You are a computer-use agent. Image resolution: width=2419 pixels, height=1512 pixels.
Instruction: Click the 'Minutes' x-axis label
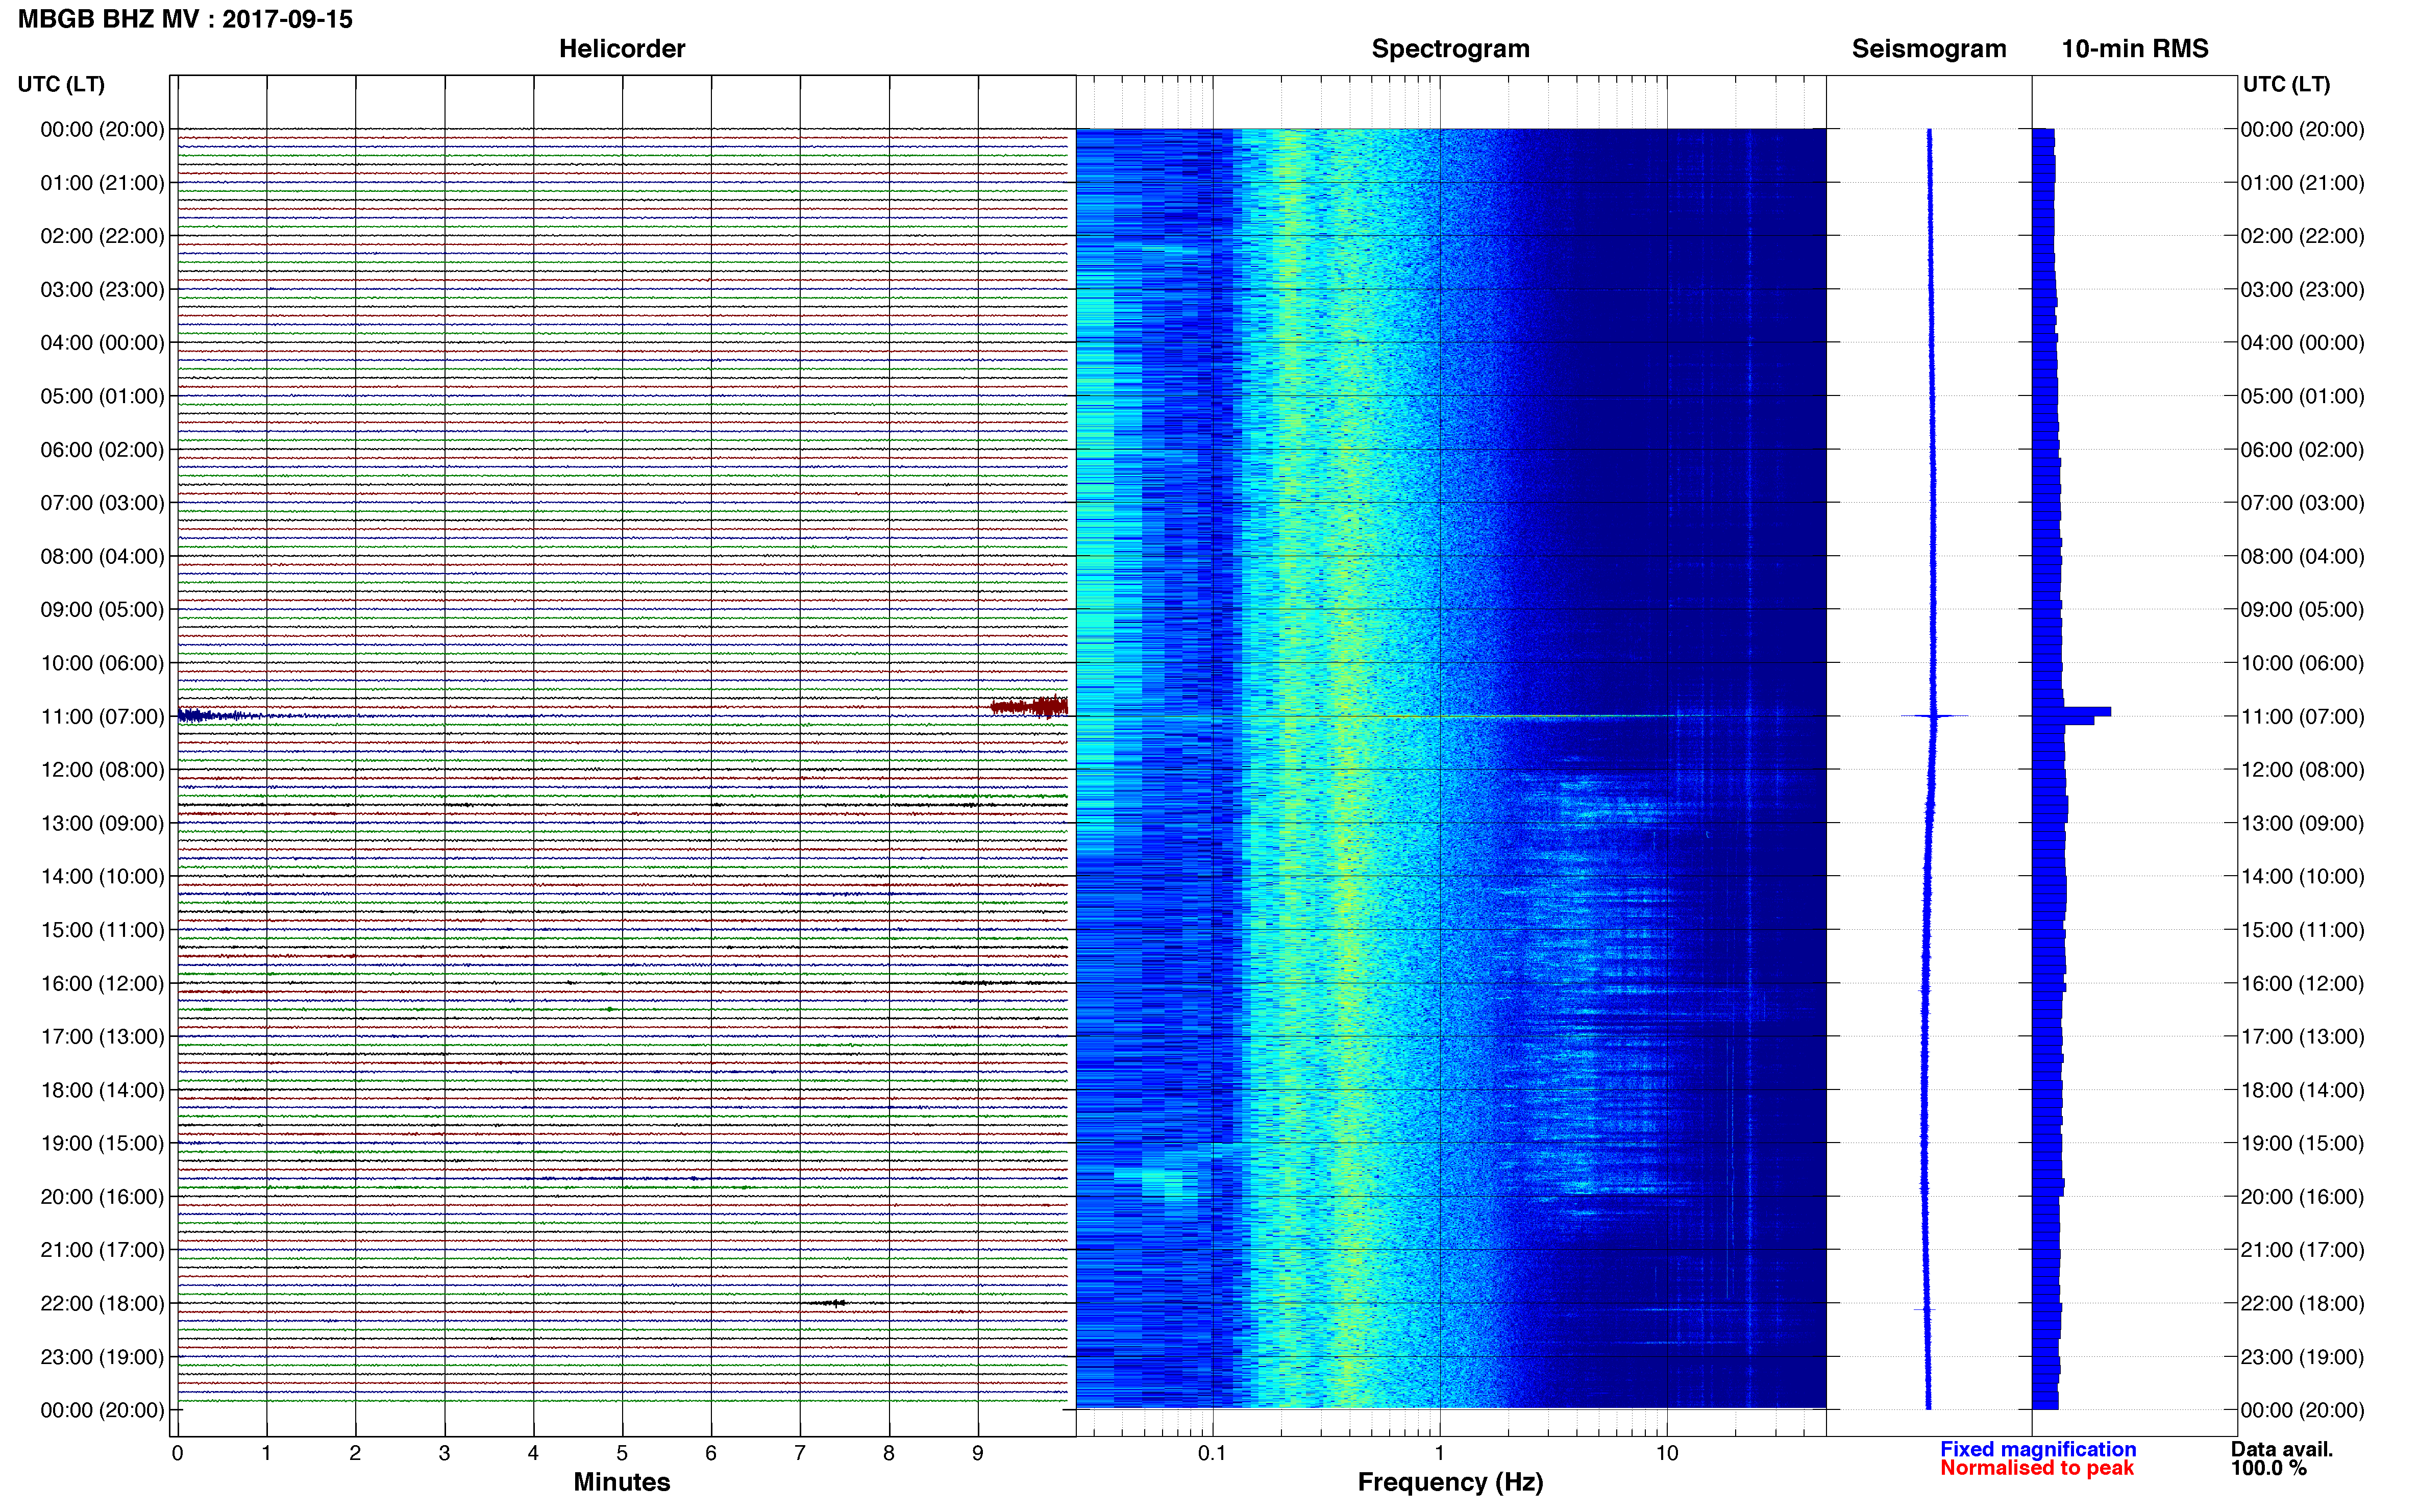click(x=622, y=1482)
